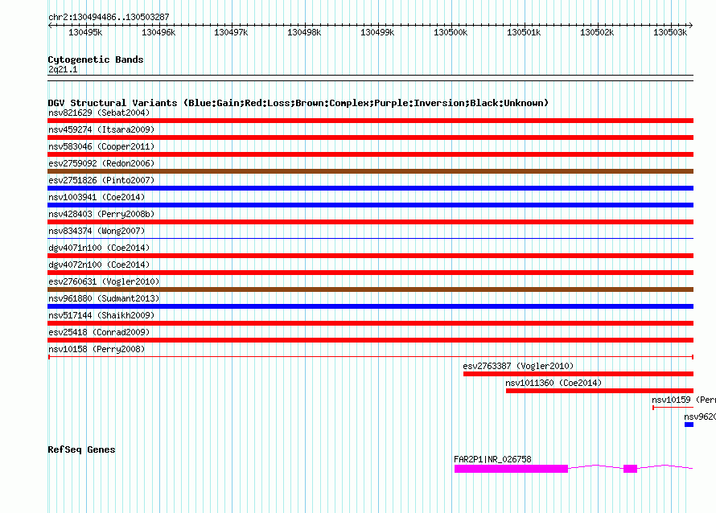This screenshot has height=513, width=716.
Task: Click the 130502k ruler tick label
Action: click(x=597, y=32)
